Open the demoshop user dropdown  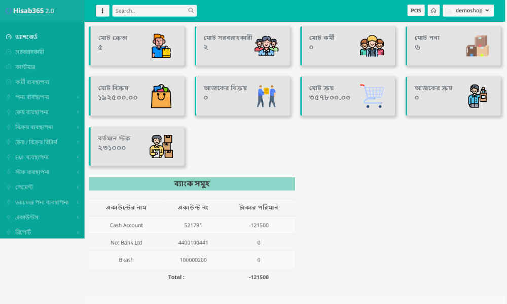click(468, 11)
